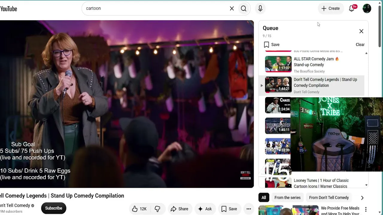Image resolution: width=383 pixels, height=215 pixels.
Task: Select ALL STAR Comedy Jam title
Action: (x=316, y=62)
